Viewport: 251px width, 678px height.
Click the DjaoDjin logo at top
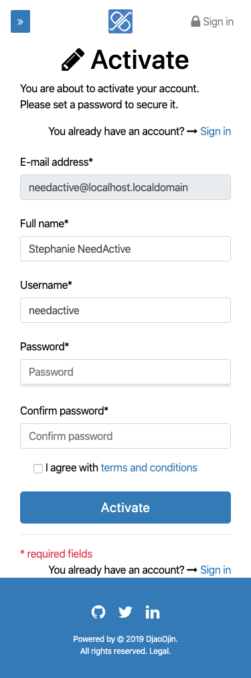[x=120, y=21]
